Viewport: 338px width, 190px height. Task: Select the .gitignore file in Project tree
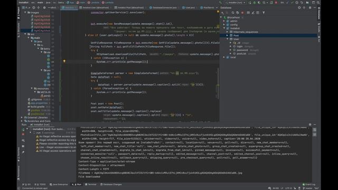[36, 100]
